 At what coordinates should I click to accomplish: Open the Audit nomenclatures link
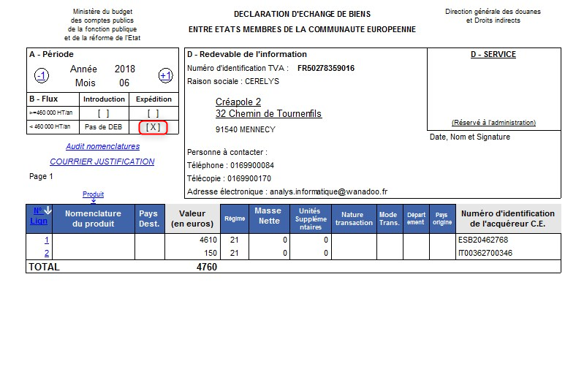click(102, 147)
